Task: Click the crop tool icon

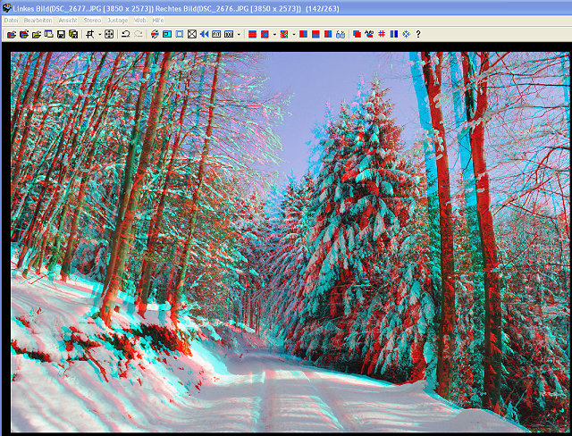Action: 89,34
